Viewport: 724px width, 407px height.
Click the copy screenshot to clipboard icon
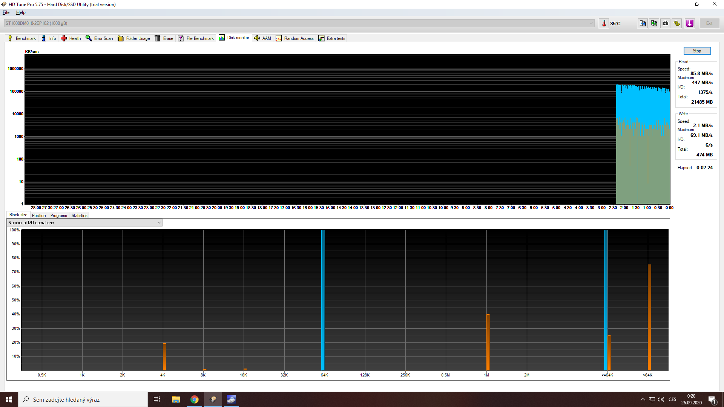[654, 23]
